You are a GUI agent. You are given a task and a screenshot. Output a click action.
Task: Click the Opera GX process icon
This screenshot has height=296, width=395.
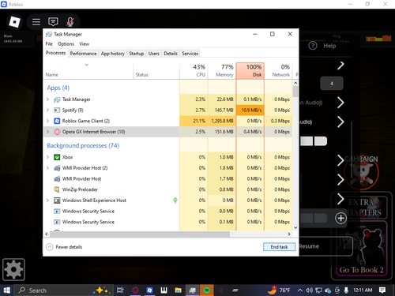tap(57, 132)
